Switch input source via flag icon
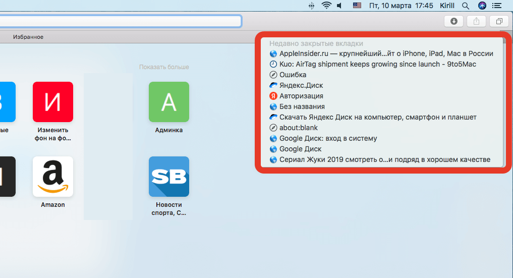 pos(357,6)
